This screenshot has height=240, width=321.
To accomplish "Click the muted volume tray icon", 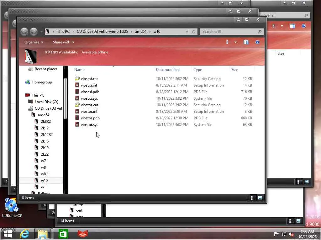I will [x=292, y=234].
